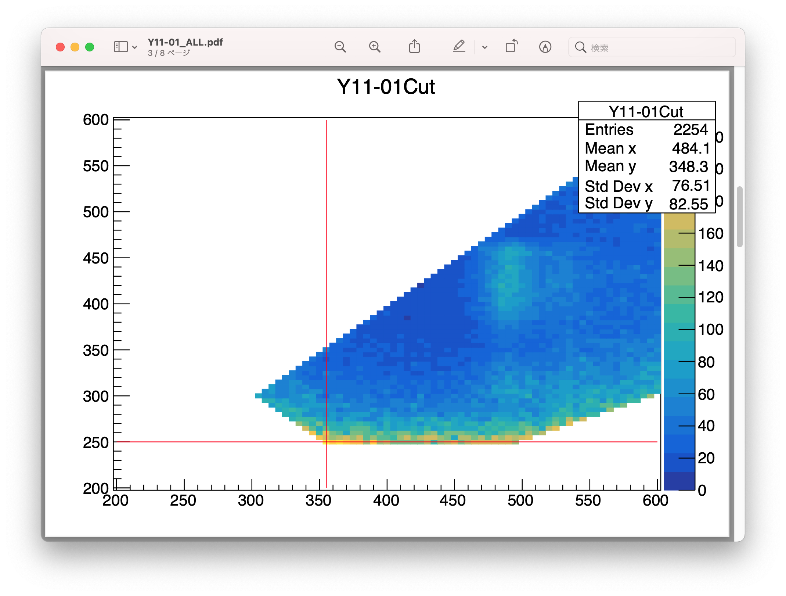Expand the sidebar view options chevron

(135, 47)
